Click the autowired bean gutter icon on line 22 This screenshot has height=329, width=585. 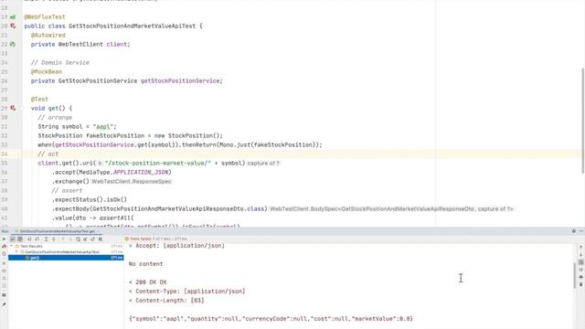tap(13, 44)
